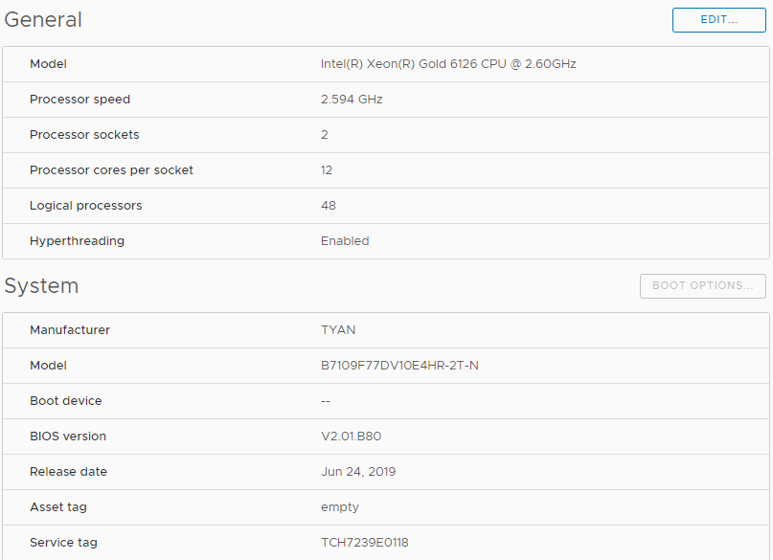
Task: Click the Processor cores per socket label
Action: click(x=111, y=170)
